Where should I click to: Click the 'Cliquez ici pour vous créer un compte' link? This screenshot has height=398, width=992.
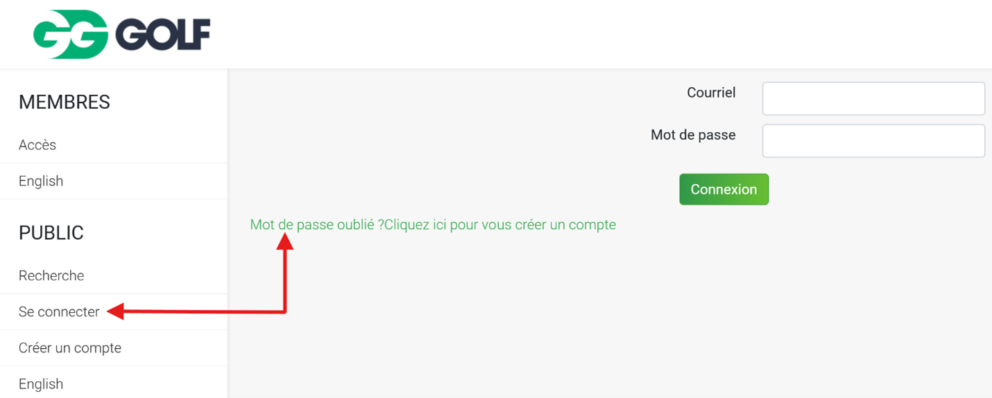tap(500, 224)
